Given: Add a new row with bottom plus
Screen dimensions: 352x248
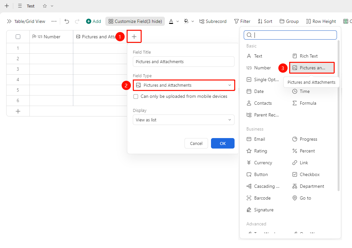Looking at the screenshot, I should pyautogui.click(x=18, y=111).
